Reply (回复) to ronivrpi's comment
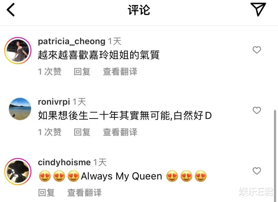 (x=82, y=132)
